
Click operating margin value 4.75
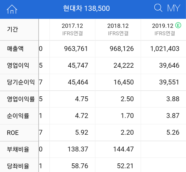click(x=82, y=99)
